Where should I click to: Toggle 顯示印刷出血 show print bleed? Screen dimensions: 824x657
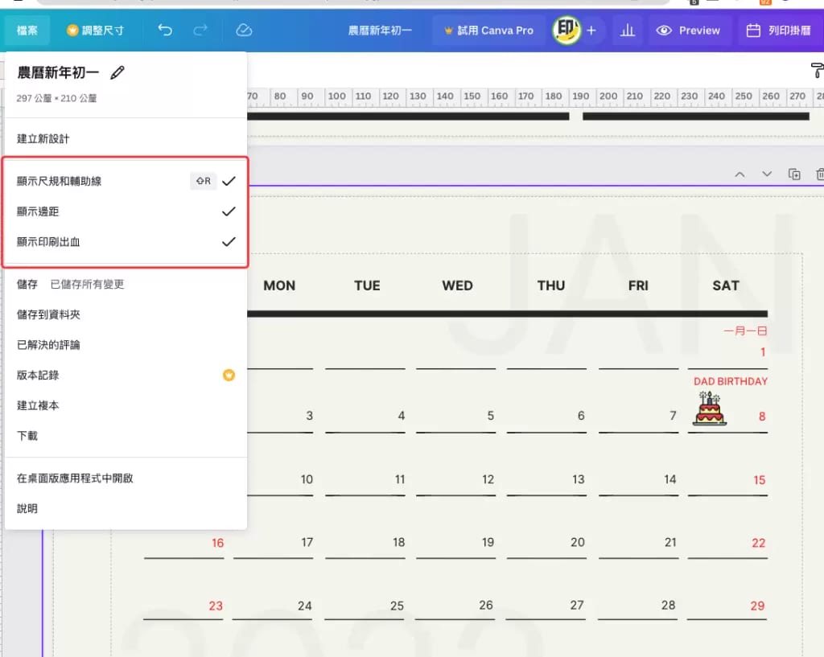click(x=125, y=242)
